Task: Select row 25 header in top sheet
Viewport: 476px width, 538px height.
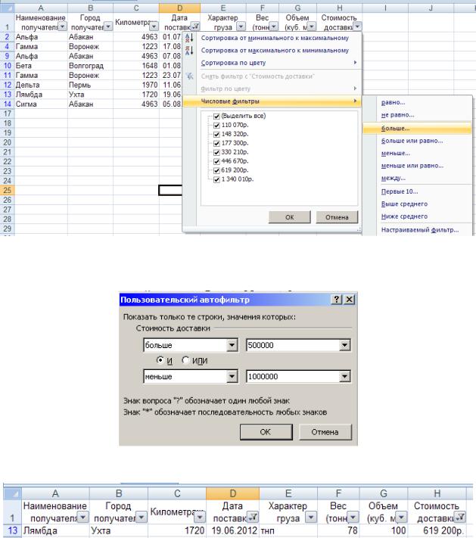Action: point(7,190)
